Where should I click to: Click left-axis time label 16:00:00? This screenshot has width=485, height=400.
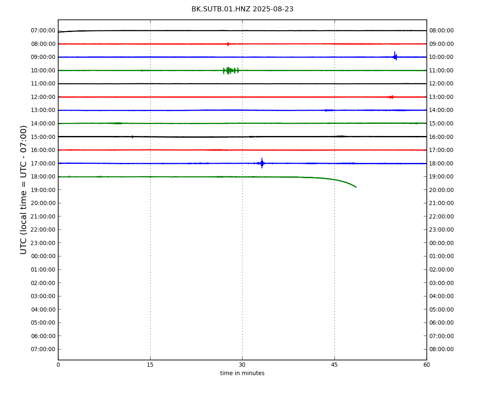pyautogui.click(x=43, y=150)
